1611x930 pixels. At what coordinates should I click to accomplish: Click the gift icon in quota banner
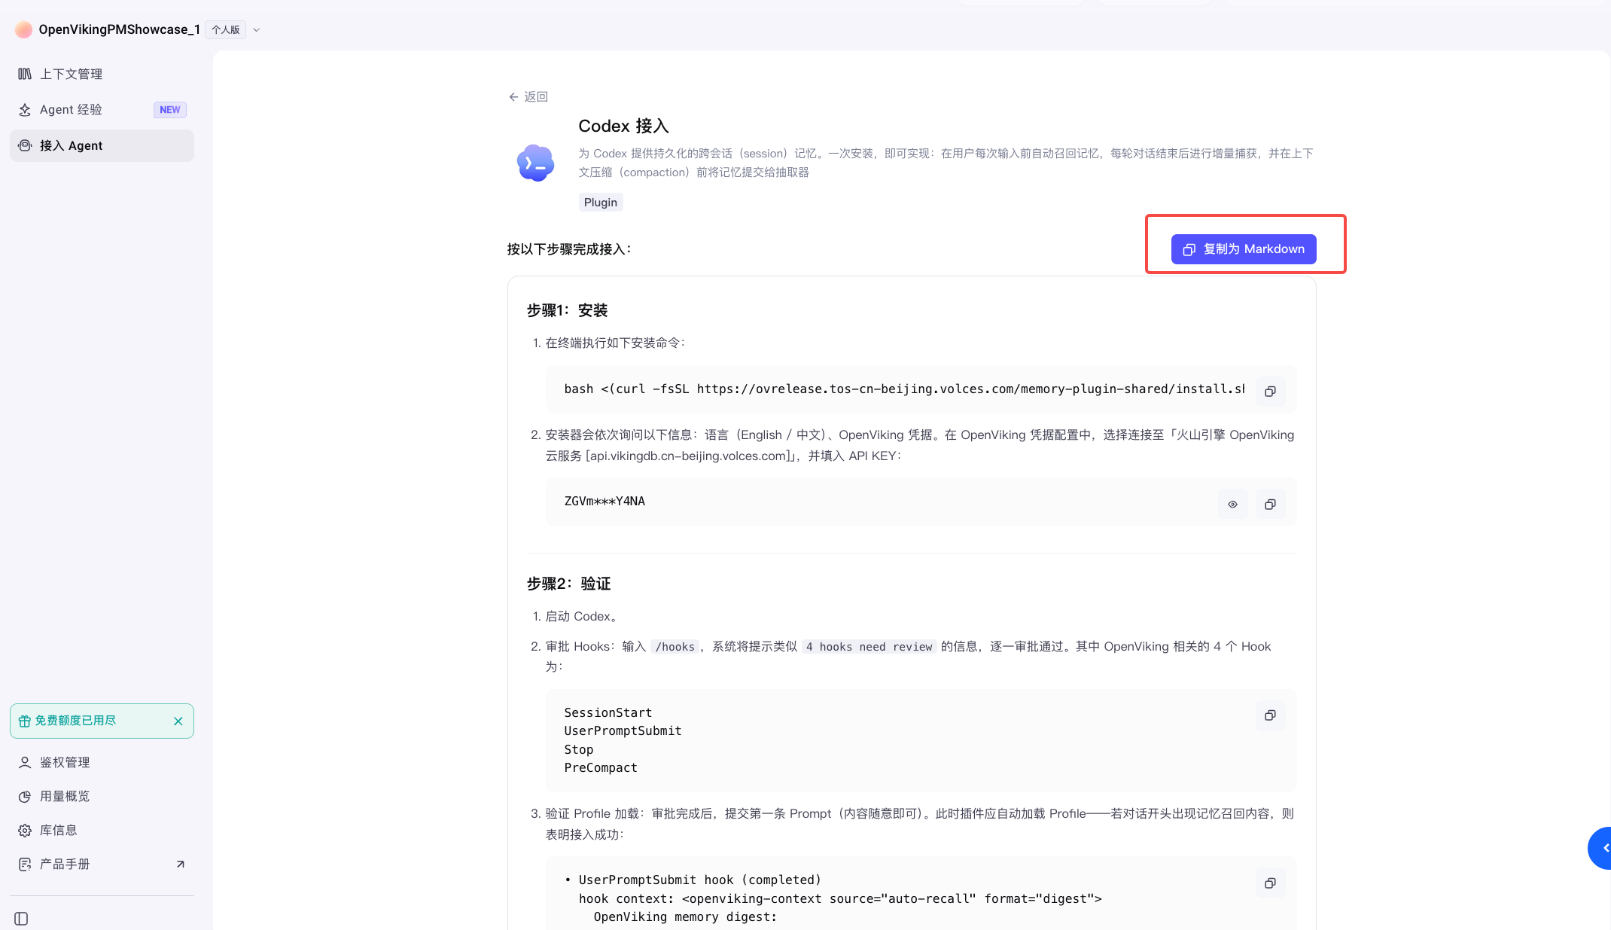(25, 721)
